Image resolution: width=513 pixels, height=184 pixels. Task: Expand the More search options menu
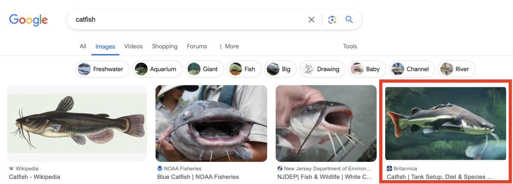tap(229, 46)
